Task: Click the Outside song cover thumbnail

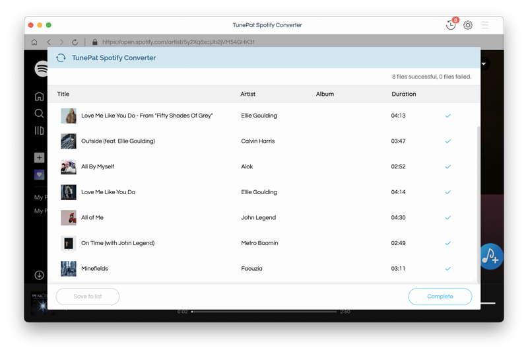Action: [69, 141]
